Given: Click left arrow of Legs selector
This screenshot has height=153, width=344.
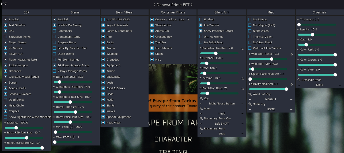Looking at the screenshot, I should (201, 134).
